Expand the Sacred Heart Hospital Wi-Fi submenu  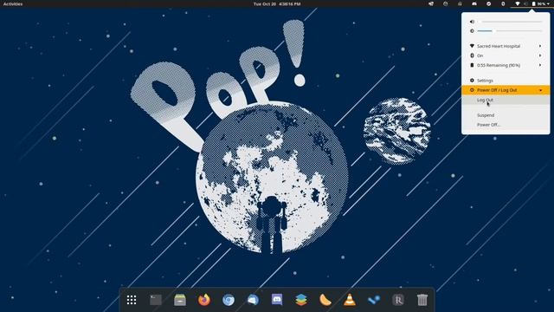pos(506,46)
